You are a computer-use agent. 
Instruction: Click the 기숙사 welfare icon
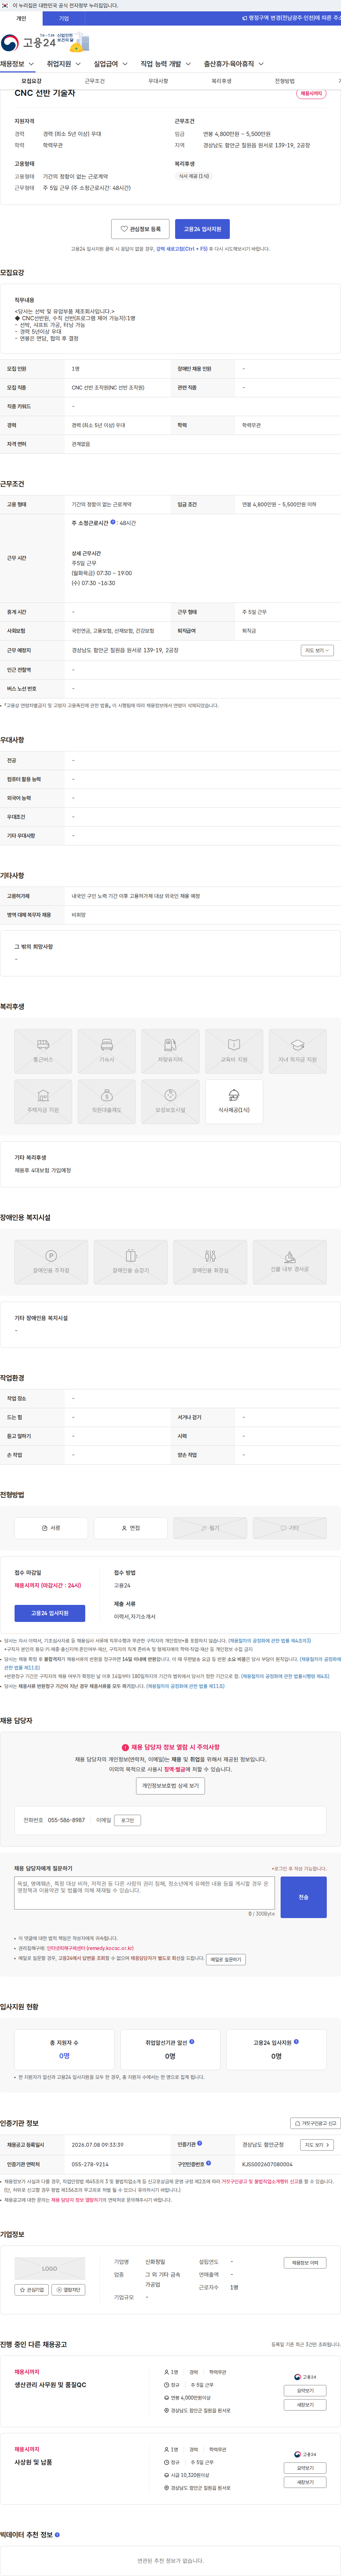107,1051
